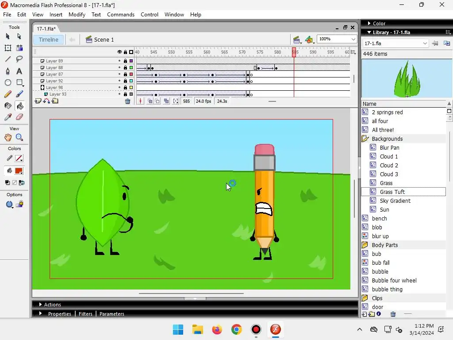Screen dimensions: 453x340
Task: Expand the Color panel
Action: 369,23
